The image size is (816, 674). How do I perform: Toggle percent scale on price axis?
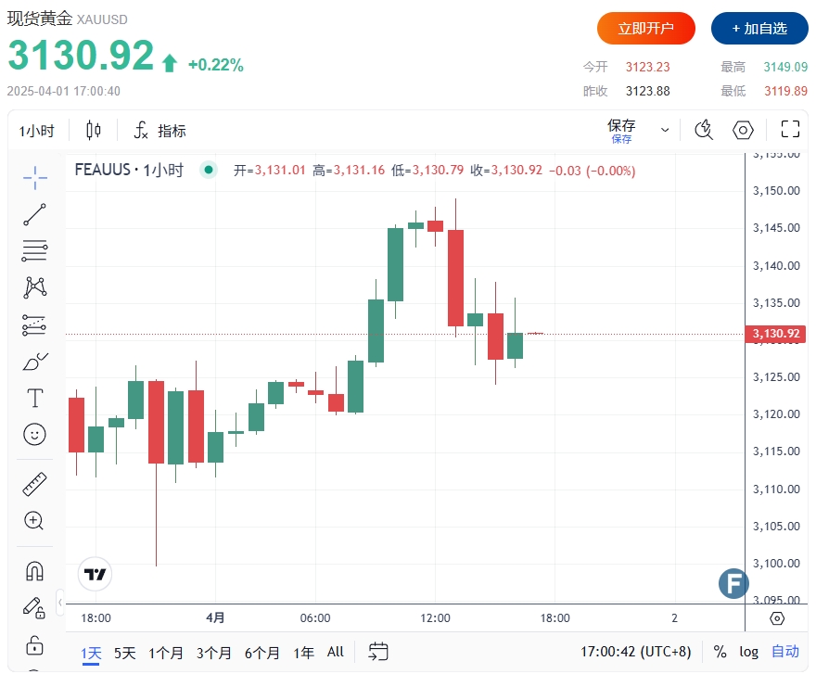coord(720,652)
